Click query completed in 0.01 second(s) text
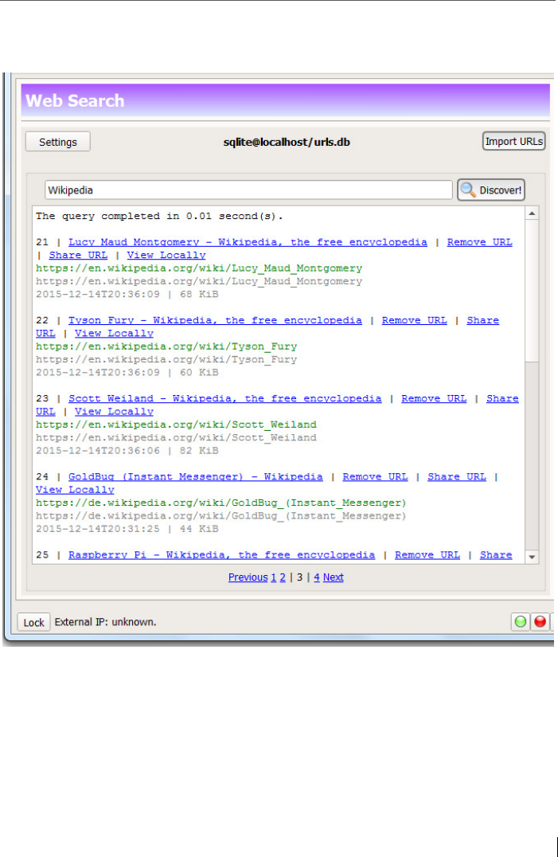 pyautogui.click(x=159, y=216)
